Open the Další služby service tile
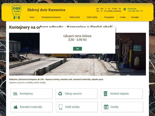 tap(77, 107)
